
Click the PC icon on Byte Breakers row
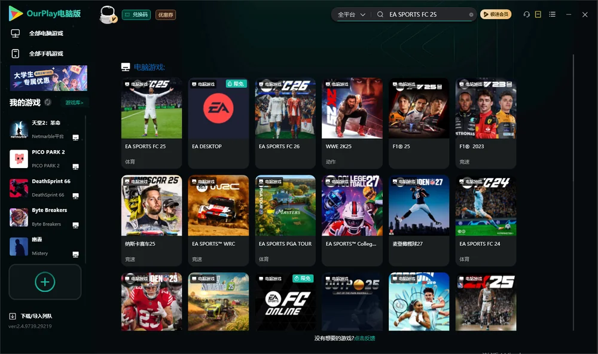(x=75, y=225)
